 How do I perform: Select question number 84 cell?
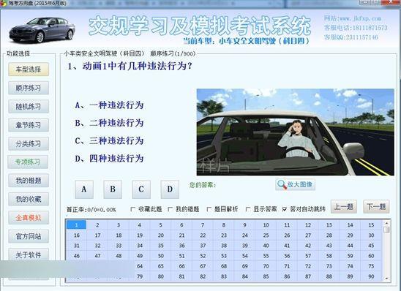click(244, 276)
